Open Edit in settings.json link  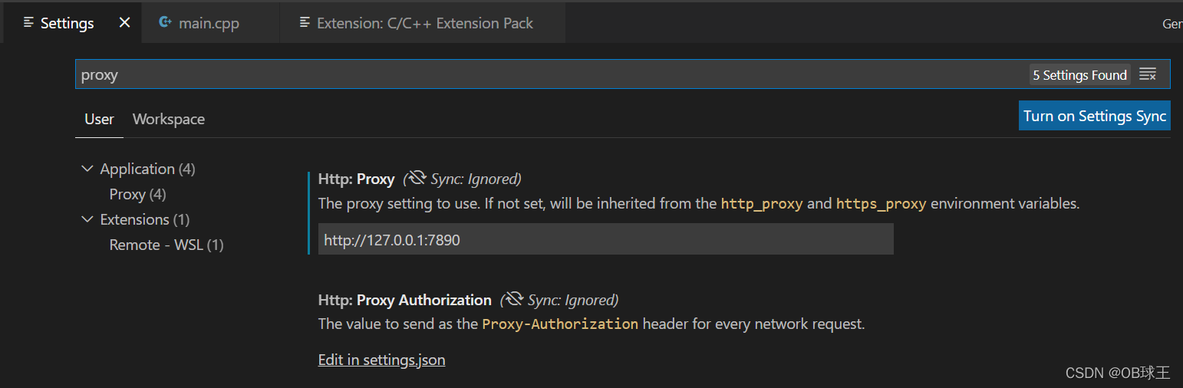pos(381,360)
